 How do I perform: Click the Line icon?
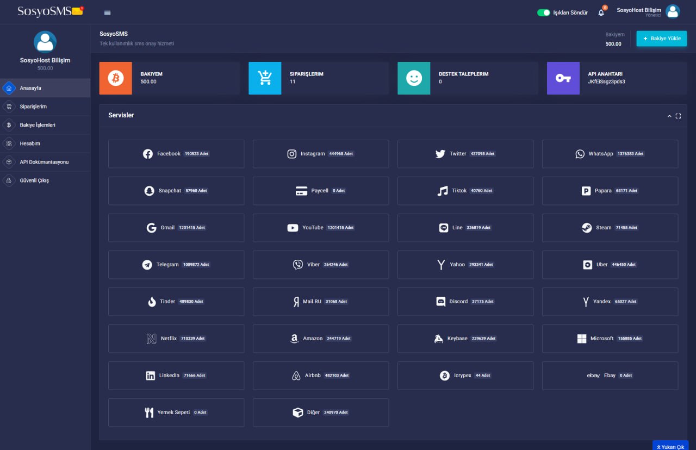tap(444, 228)
